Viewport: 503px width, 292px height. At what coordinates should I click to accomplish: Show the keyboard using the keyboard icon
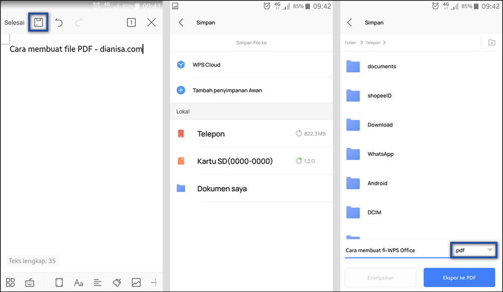click(30, 282)
